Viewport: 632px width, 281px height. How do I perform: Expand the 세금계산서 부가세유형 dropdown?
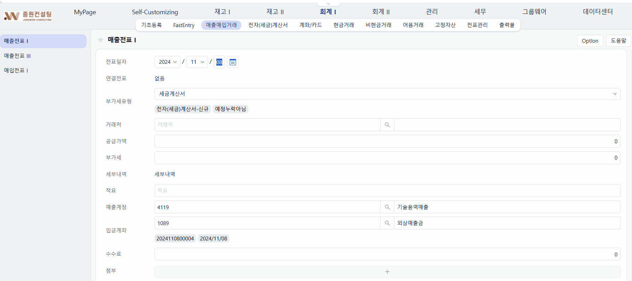[x=387, y=94]
